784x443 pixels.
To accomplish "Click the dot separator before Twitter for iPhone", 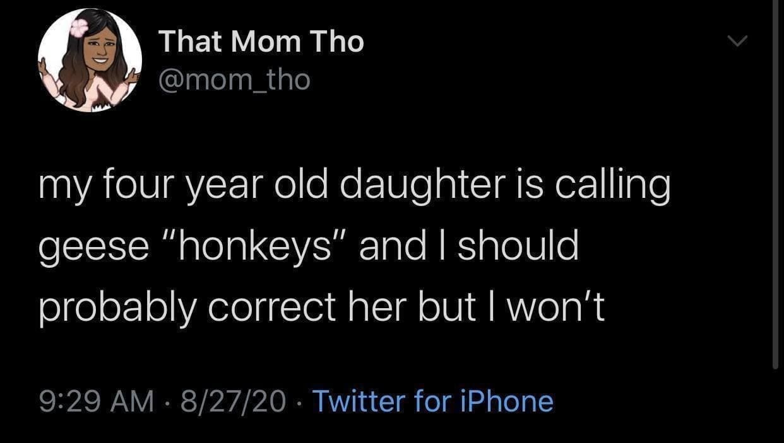I will pyautogui.click(x=301, y=401).
